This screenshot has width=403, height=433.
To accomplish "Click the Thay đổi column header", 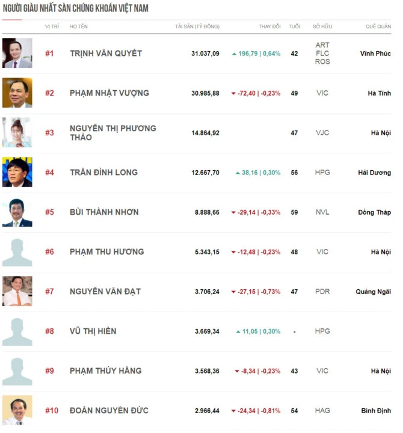I will 269,26.
